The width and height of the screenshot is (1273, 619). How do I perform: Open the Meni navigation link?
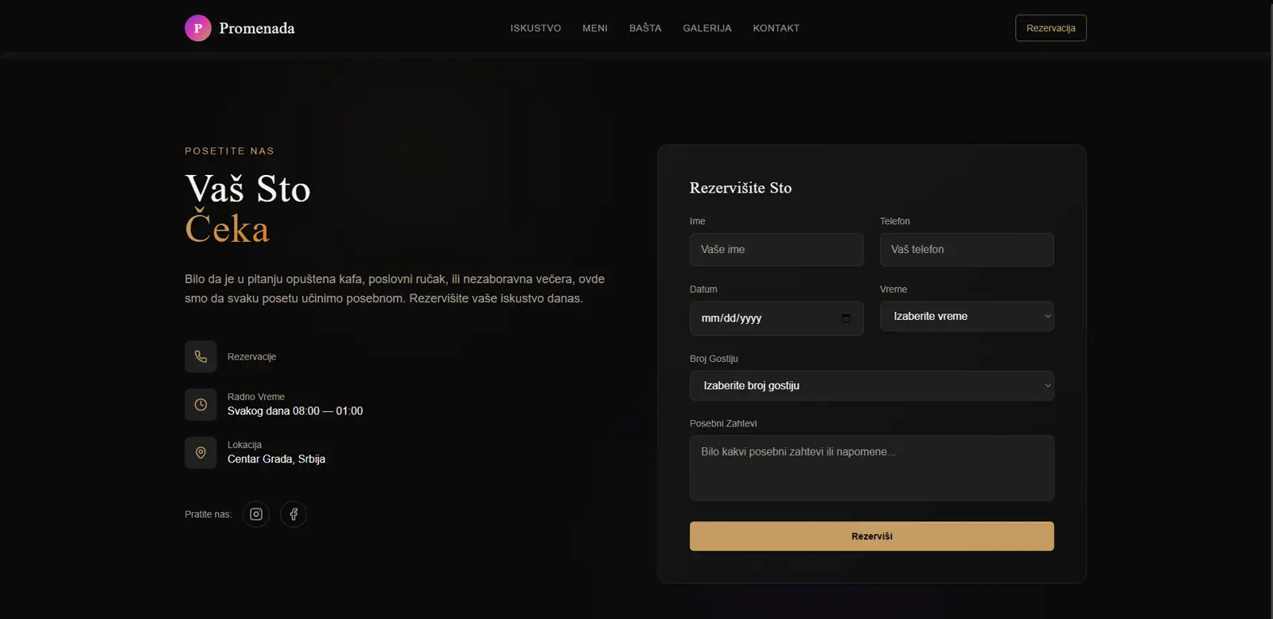pos(594,28)
